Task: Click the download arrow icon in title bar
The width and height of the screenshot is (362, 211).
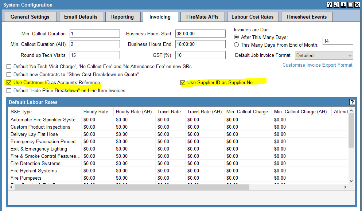Action: tap(343, 5)
